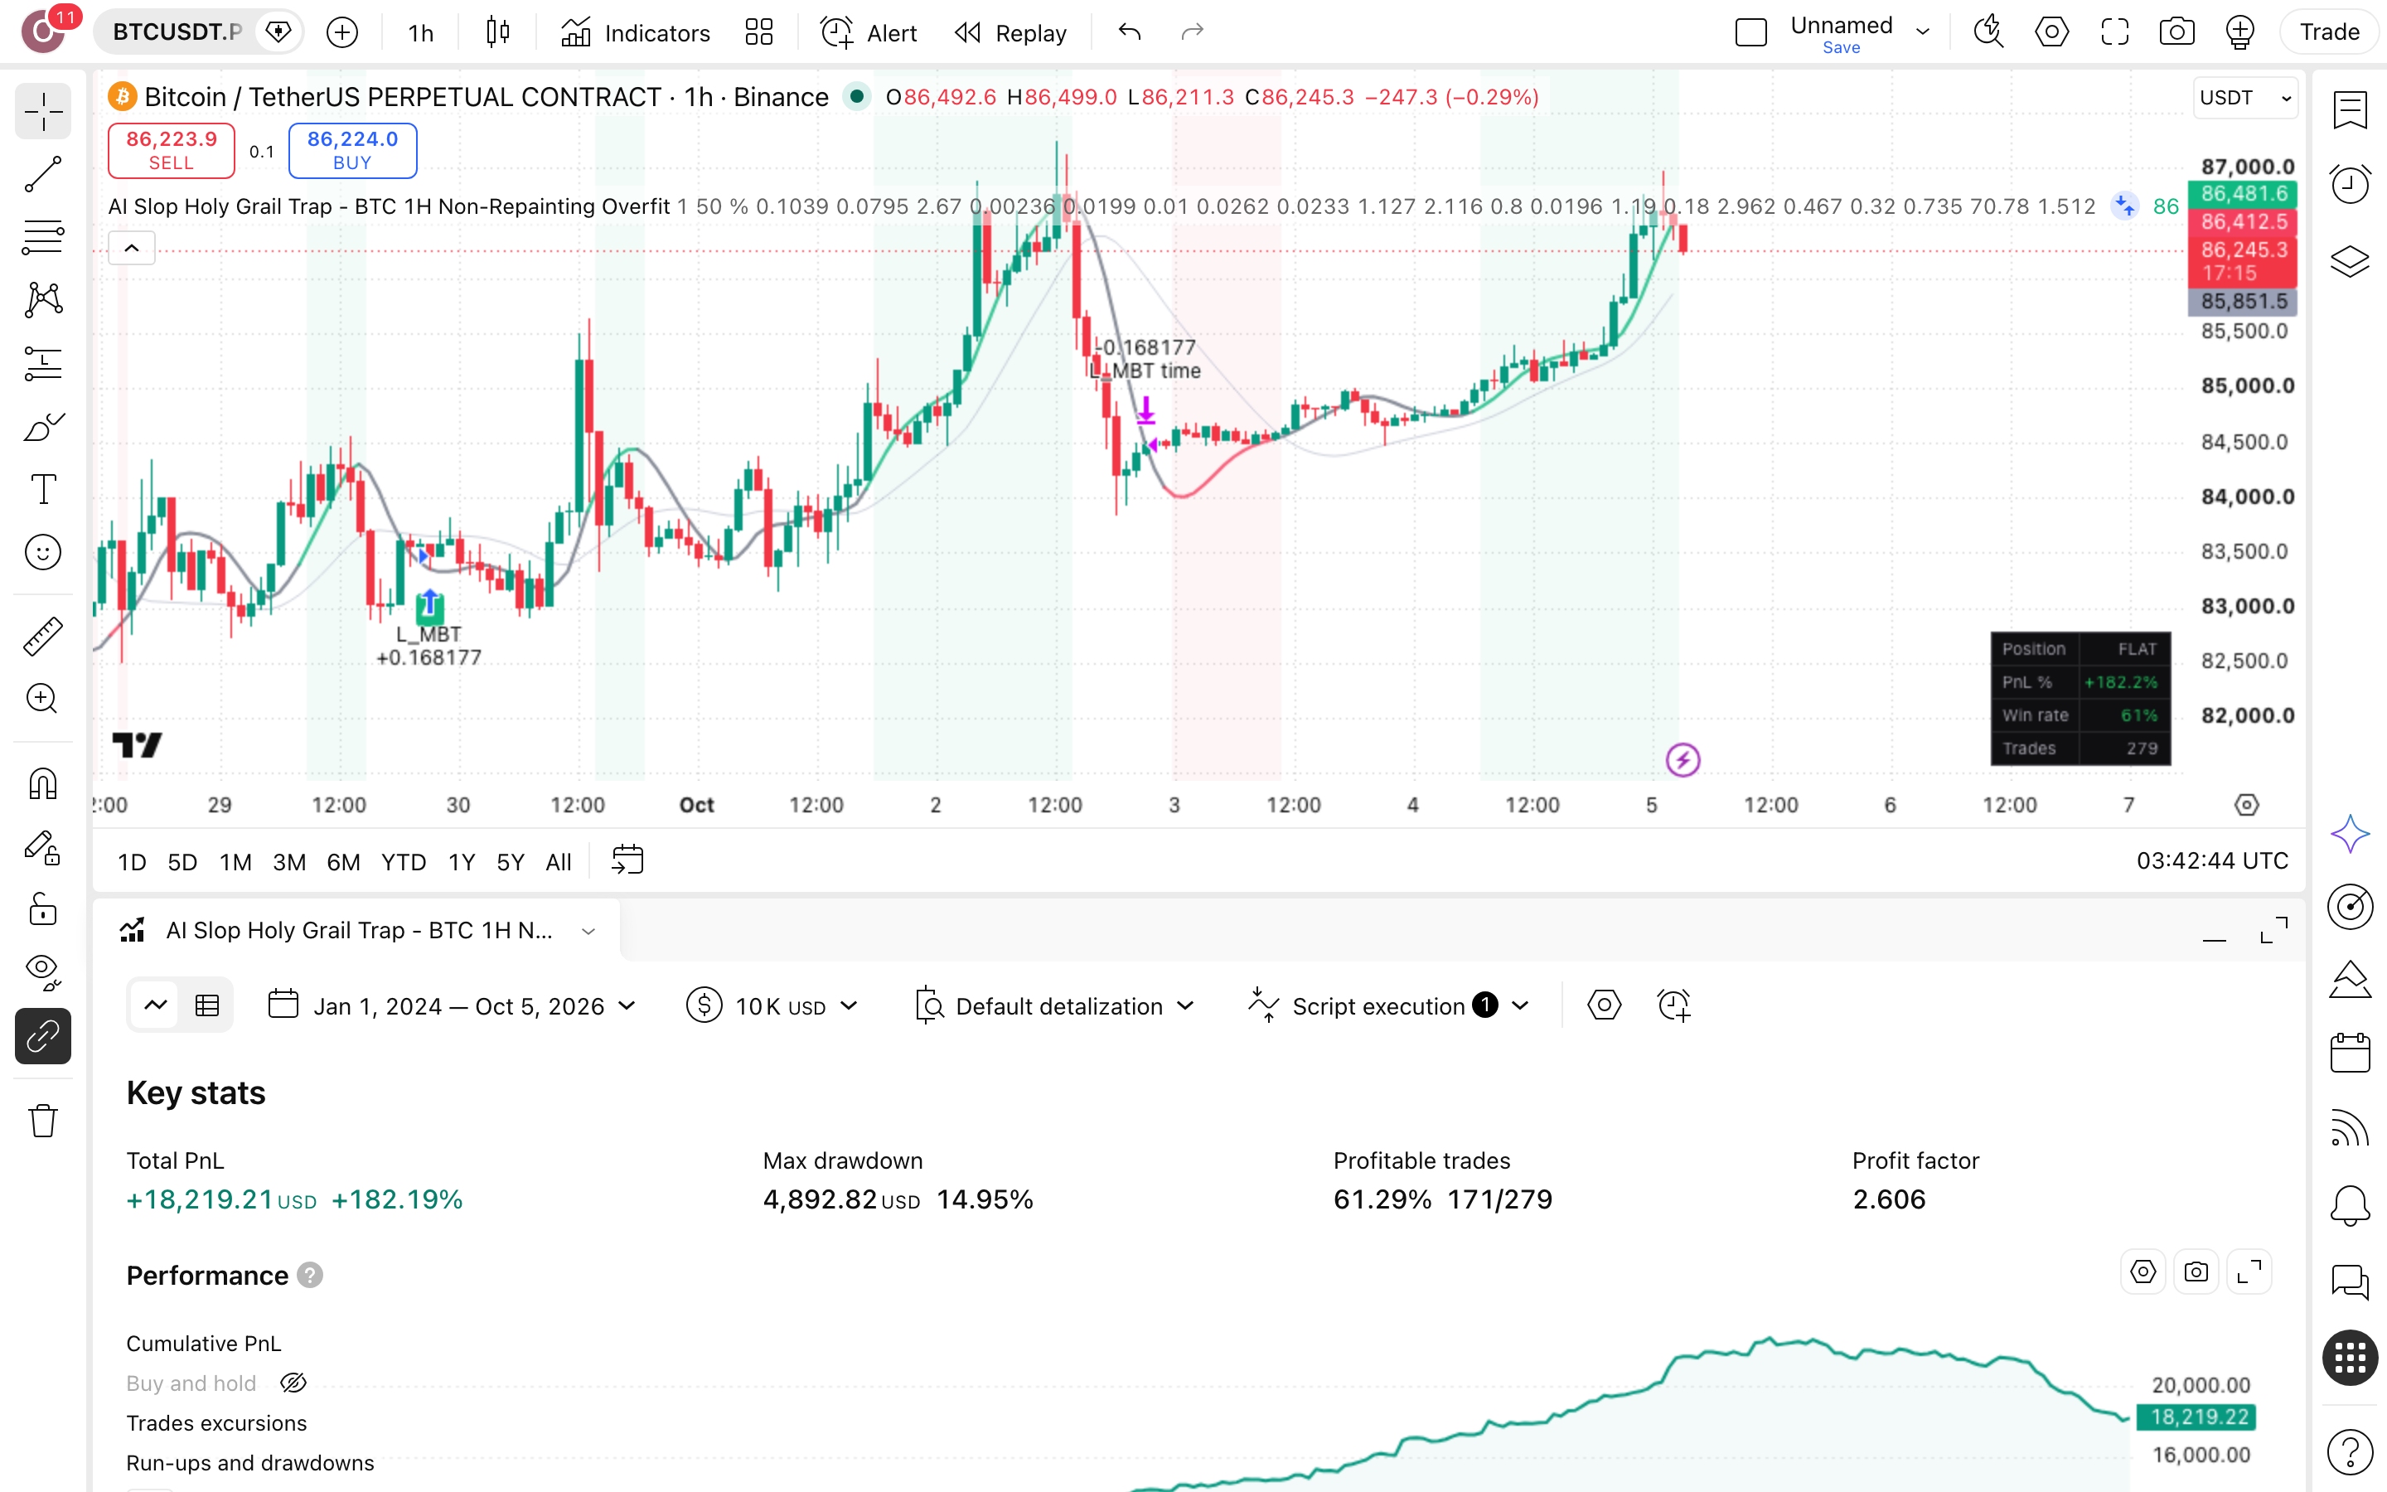Viewport: 2387px width, 1492px height.
Task: Change the USDT currency dropdown
Action: pos(2245,98)
